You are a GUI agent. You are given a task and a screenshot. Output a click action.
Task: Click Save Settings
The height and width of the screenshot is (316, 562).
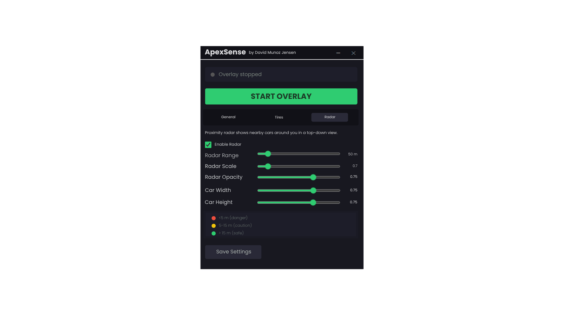(233, 252)
